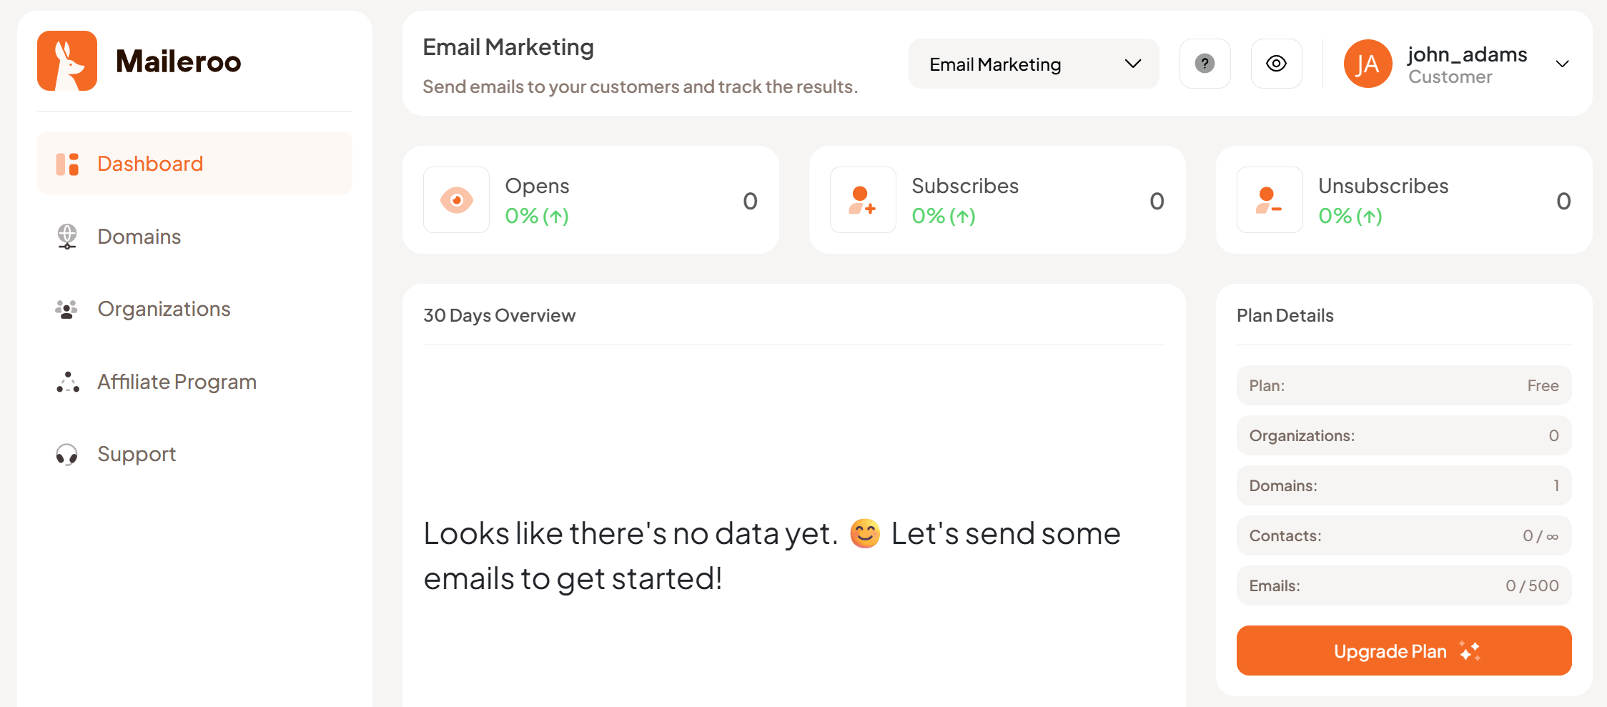Viewport: 1607px width, 707px height.
Task: Click the Plan: Free row in Plan Details
Action: tap(1403, 385)
